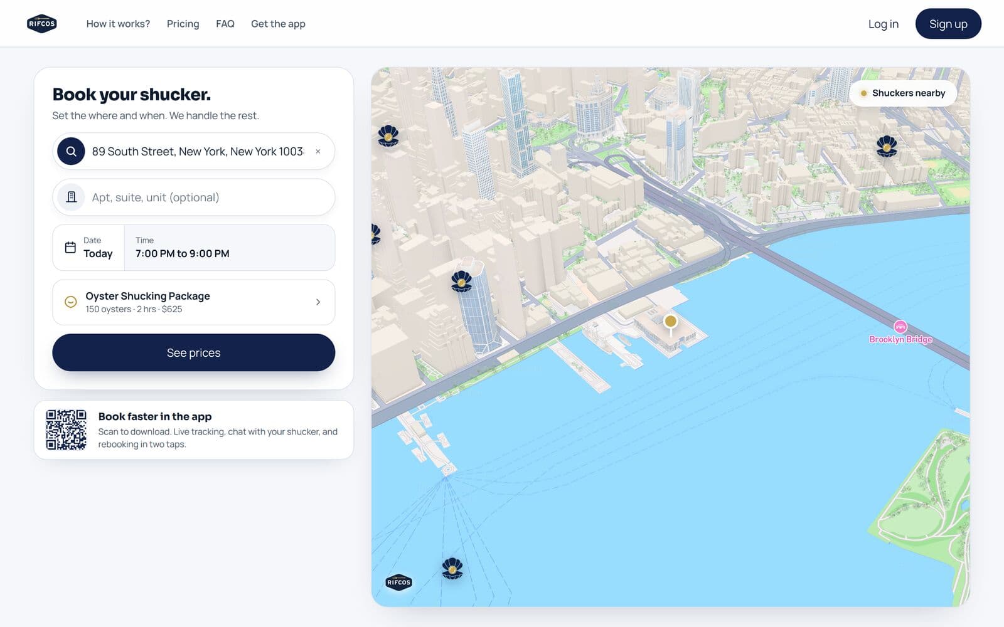Open the Get the app page

[x=278, y=24]
